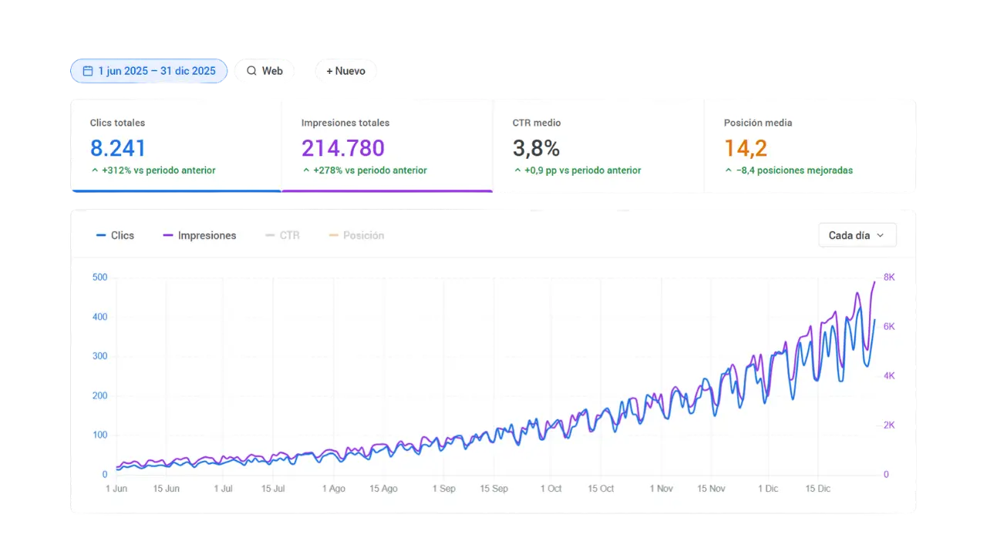Click the magnifying glass icon beside Web
The height and width of the screenshot is (555, 987).
point(252,71)
